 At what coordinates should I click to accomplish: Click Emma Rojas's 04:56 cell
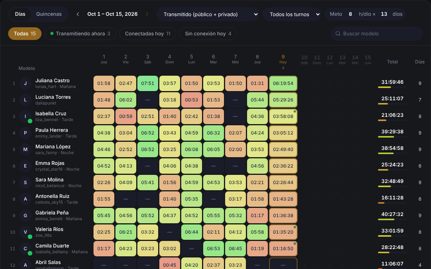[x=257, y=166]
